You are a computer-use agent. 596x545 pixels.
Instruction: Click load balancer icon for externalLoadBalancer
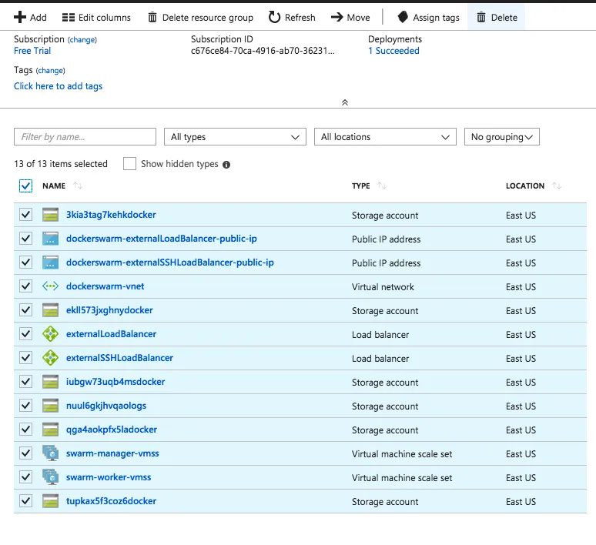tap(50, 334)
